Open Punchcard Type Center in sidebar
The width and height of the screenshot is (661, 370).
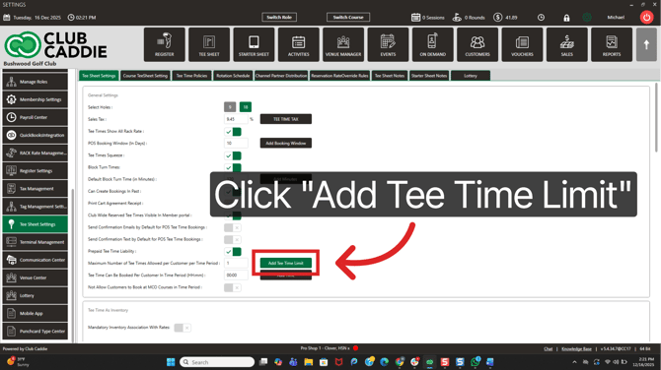tap(35, 332)
